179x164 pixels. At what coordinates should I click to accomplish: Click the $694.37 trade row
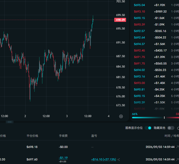(156, 44)
